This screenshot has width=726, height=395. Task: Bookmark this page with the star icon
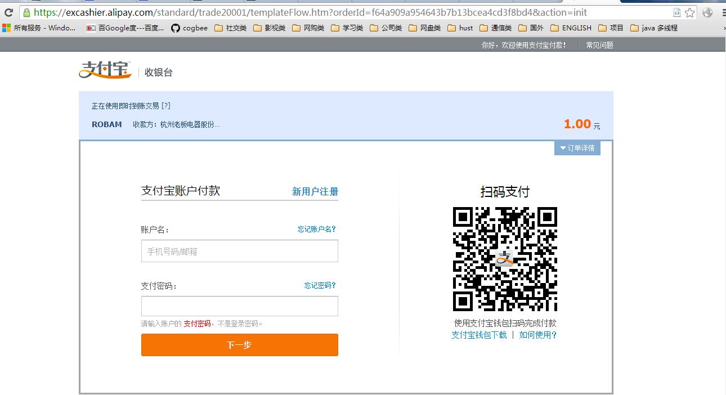pos(690,13)
